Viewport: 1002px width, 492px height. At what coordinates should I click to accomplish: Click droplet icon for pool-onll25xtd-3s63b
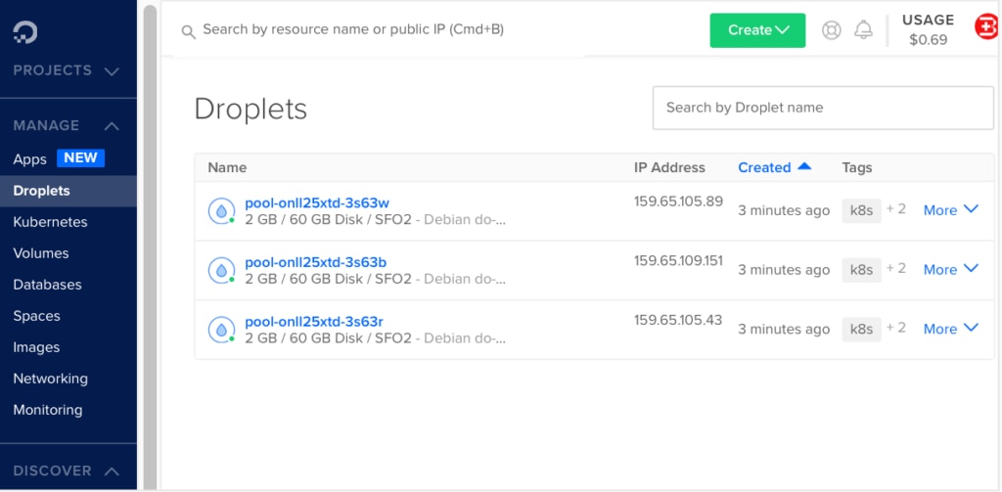click(x=222, y=271)
